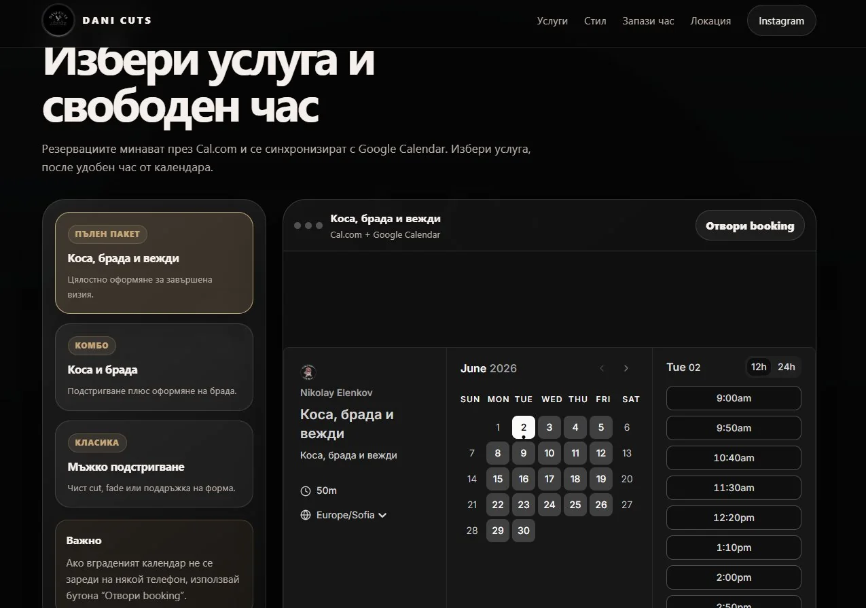Click the Nikolay Elenkov avatar

click(x=308, y=372)
